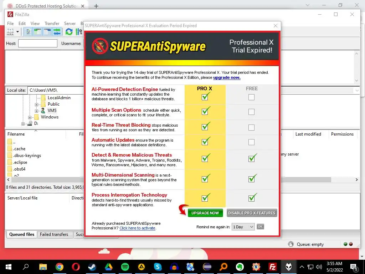Click the Host input field

pyautogui.click(x=38, y=43)
